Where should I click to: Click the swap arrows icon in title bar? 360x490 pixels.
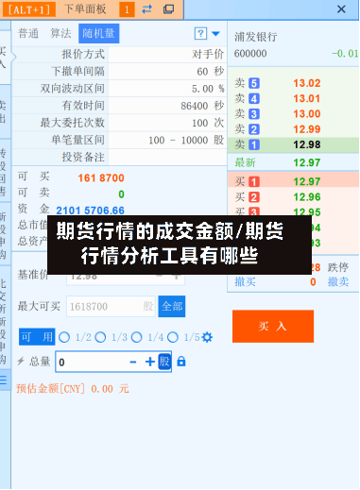146,9
